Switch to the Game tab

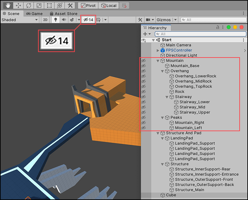(34, 14)
